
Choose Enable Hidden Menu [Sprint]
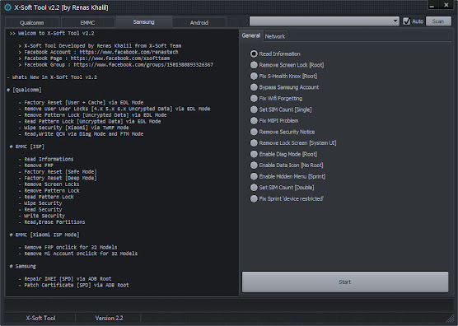[x=287, y=176]
